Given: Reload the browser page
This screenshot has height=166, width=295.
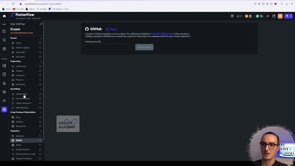Looking at the screenshot, I should point(13,4).
